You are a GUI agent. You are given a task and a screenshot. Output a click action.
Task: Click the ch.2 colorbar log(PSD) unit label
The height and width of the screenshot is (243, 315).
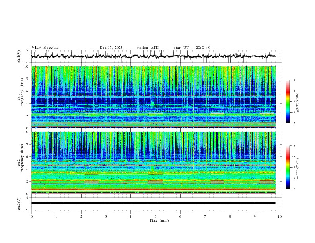[298, 169]
